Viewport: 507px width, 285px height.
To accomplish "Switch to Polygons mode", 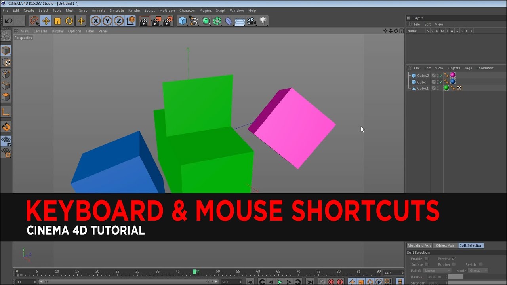I will pyautogui.click(x=6, y=97).
